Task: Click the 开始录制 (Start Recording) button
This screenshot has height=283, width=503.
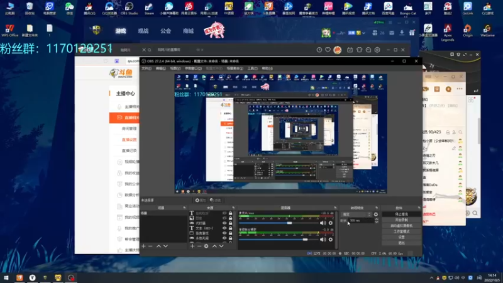Action: click(x=401, y=220)
